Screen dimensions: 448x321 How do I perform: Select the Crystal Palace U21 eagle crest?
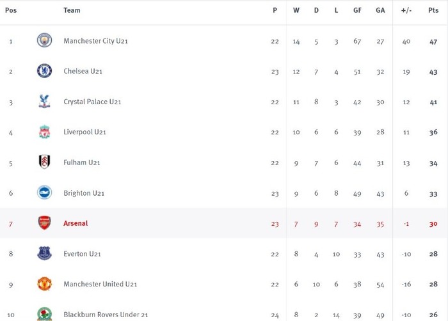click(x=44, y=101)
